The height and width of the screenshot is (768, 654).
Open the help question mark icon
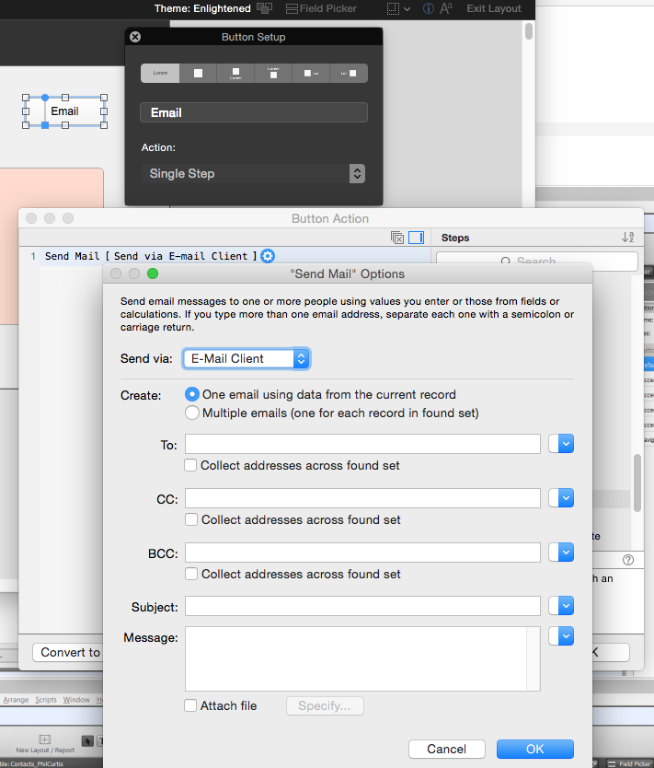[x=628, y=560]
